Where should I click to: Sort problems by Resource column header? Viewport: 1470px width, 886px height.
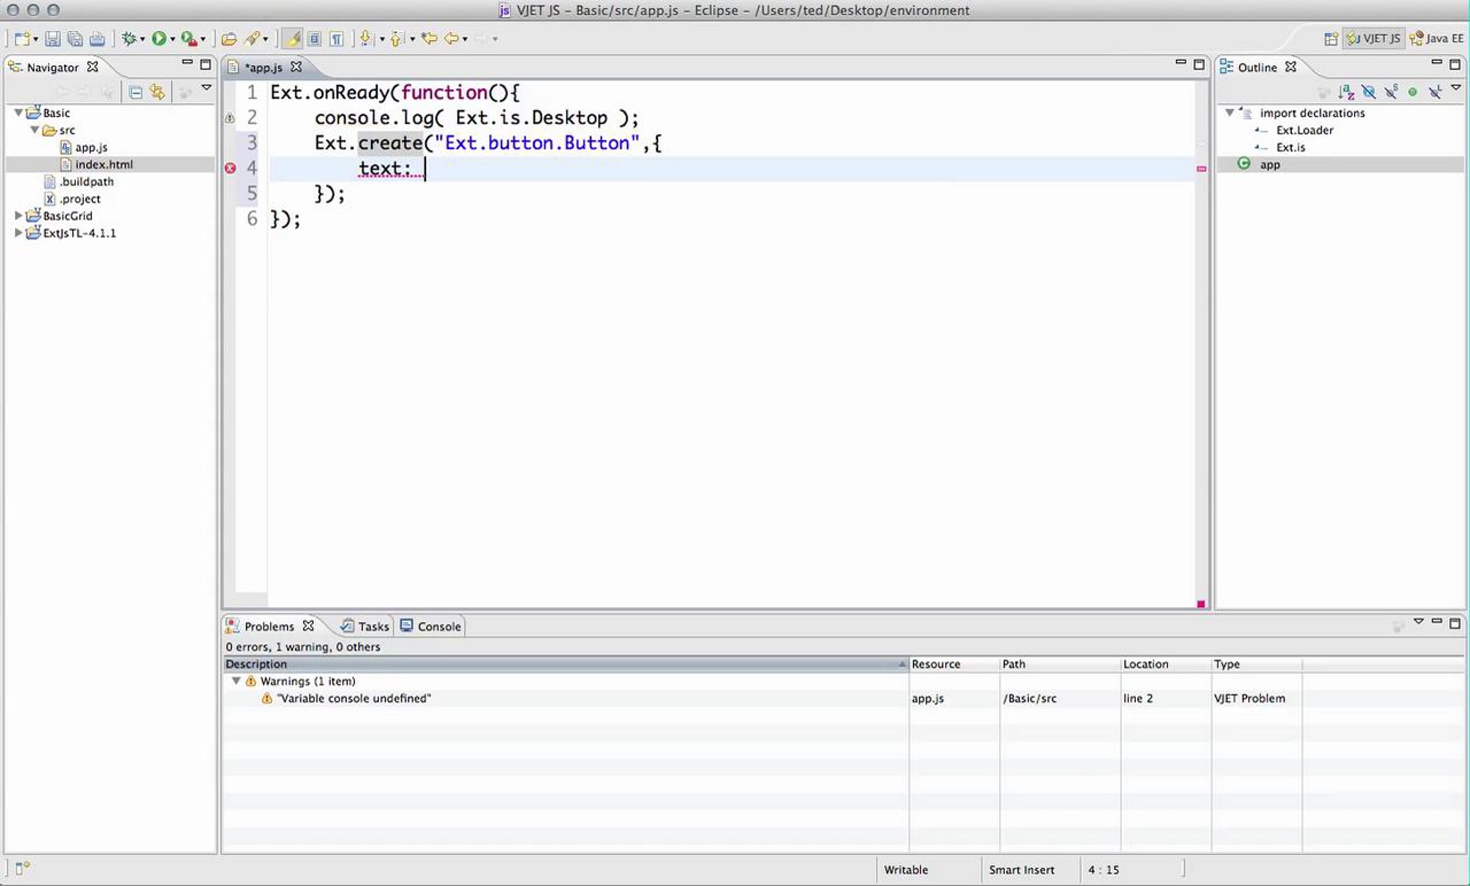pyautogui.click(x=954, y=664)
